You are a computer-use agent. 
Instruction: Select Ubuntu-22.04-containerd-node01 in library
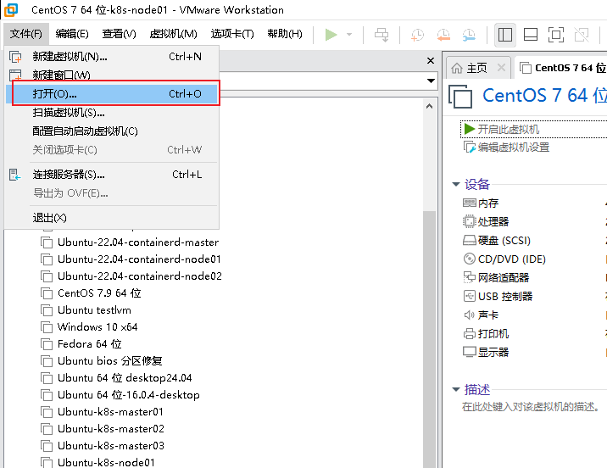(131, 259)
